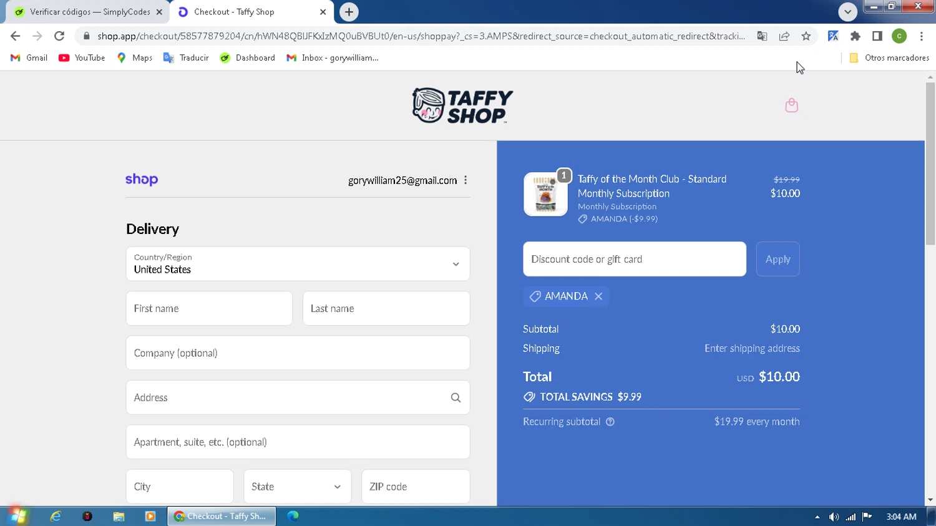The width and height of the screenshot is (936, 526).
Task: Open File Explorer from taskbar
Action: (119, 516)
